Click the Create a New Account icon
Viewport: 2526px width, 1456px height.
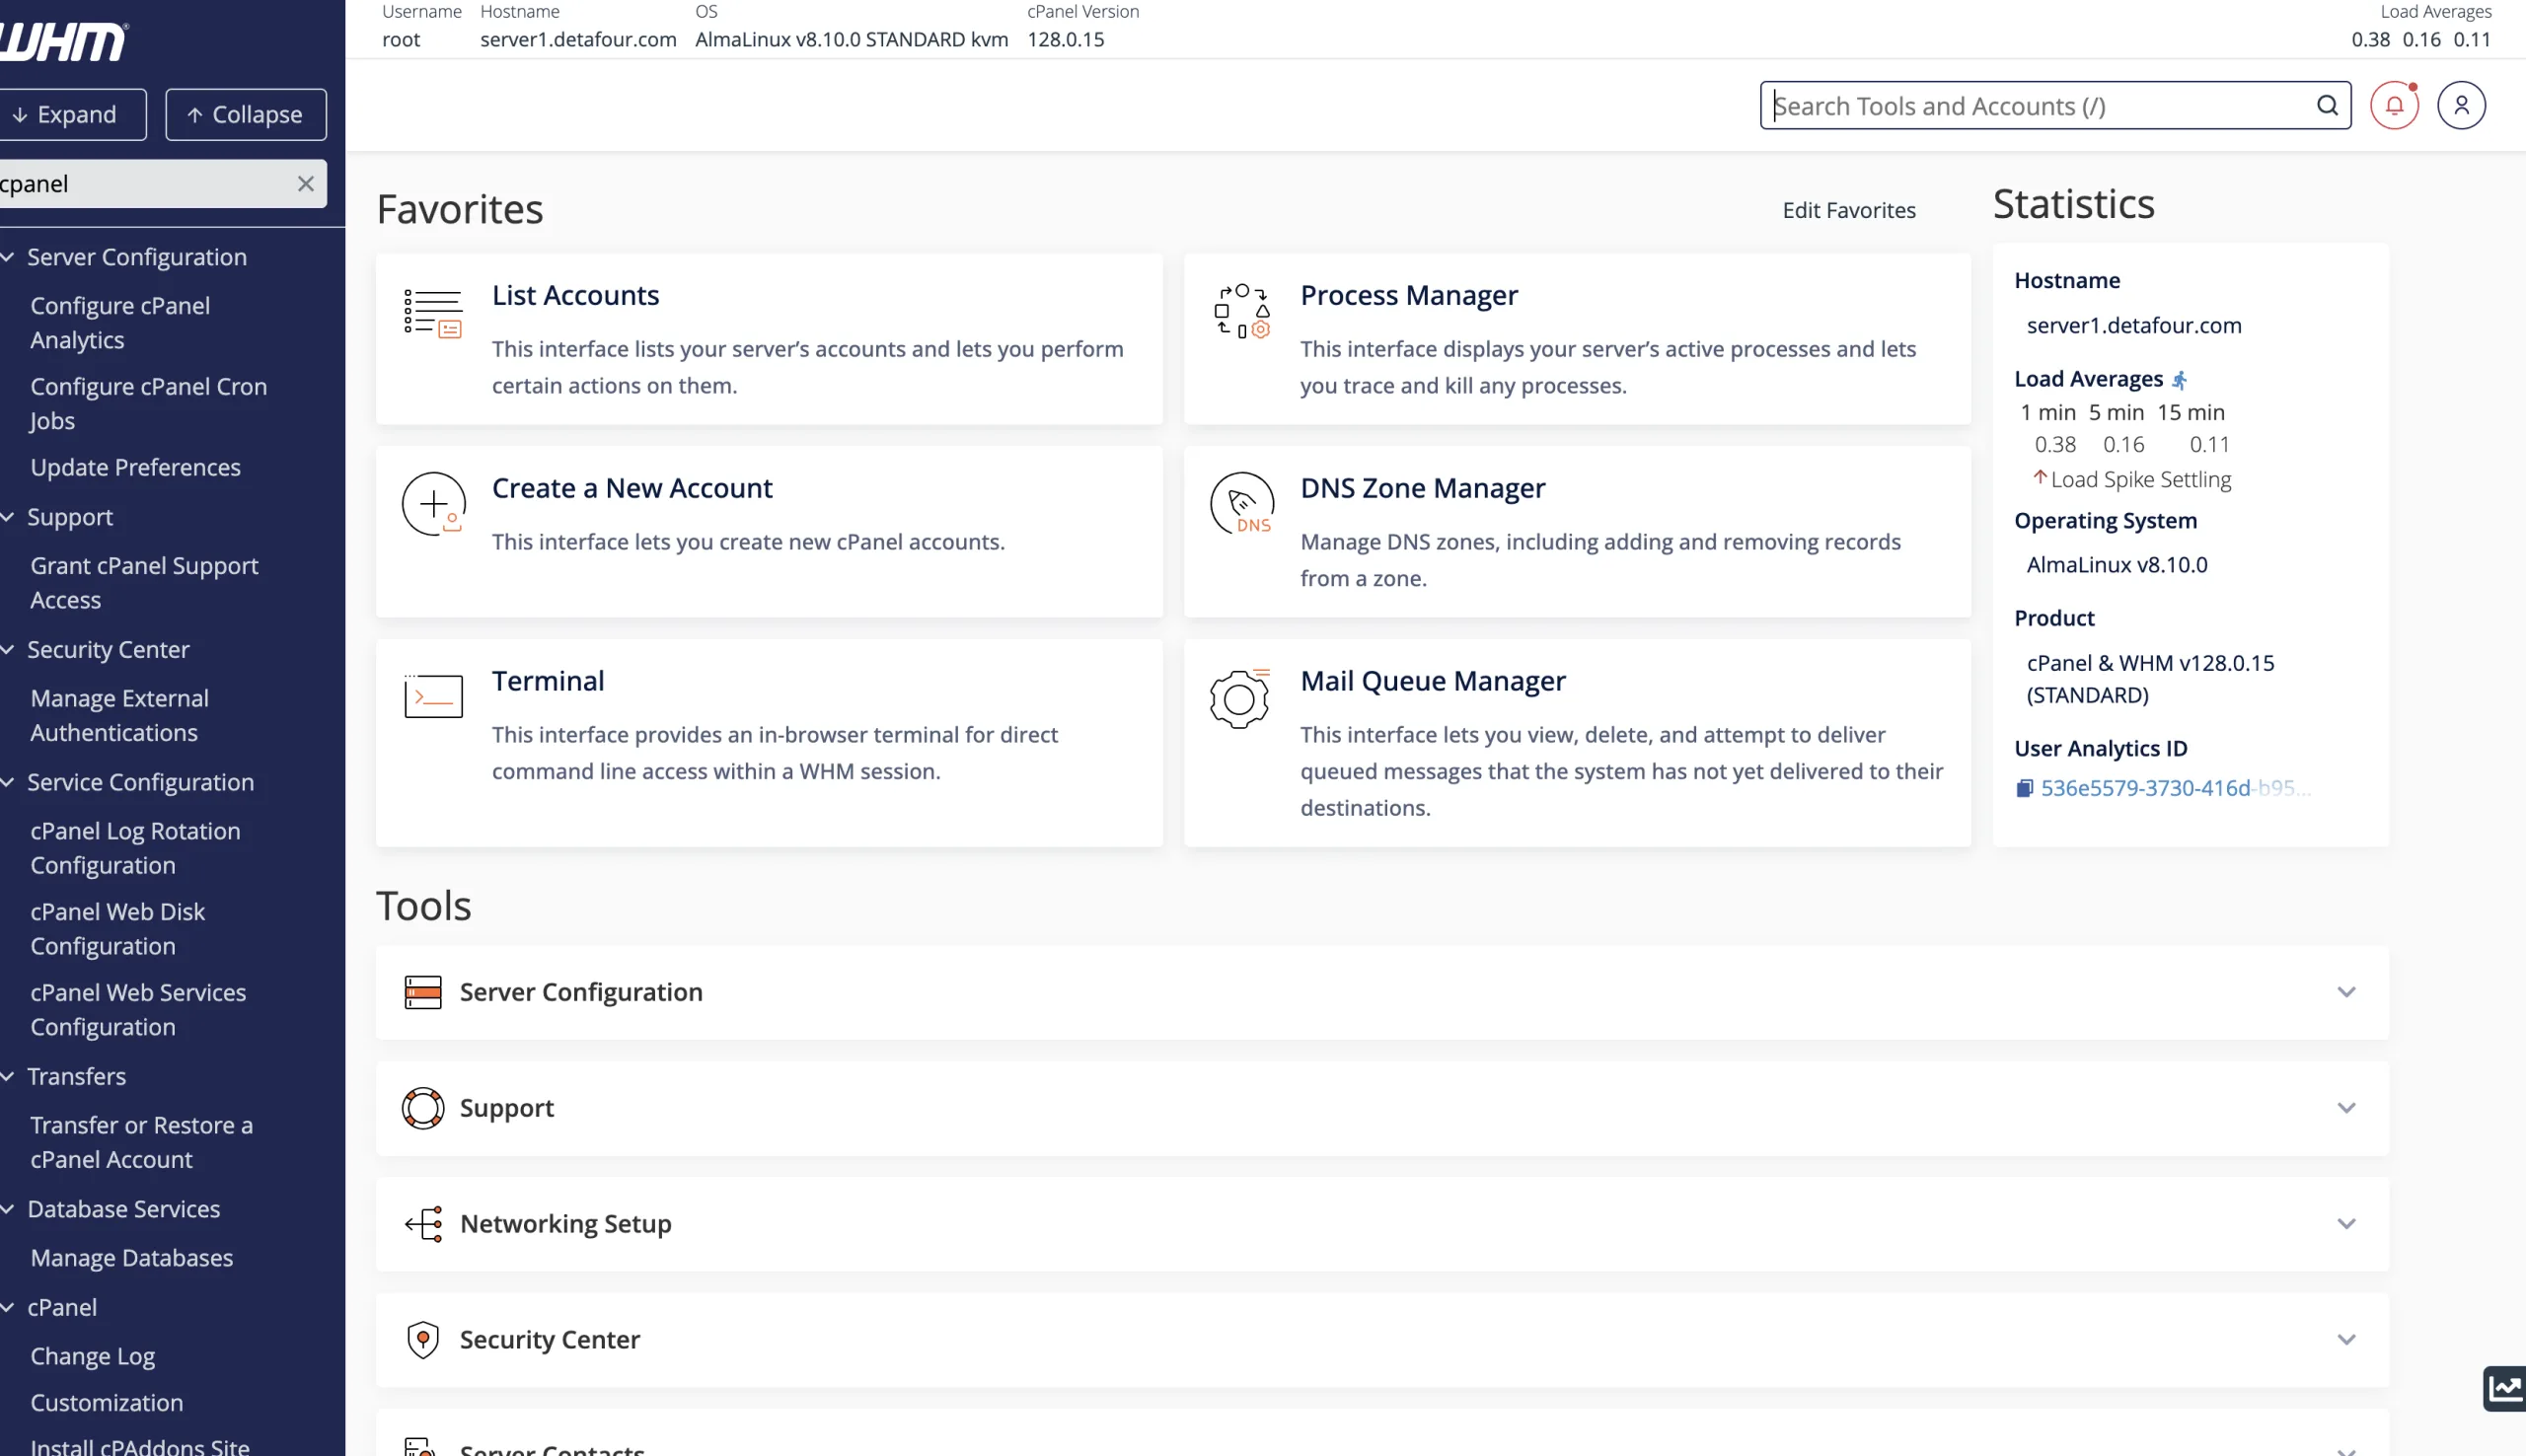434,503
